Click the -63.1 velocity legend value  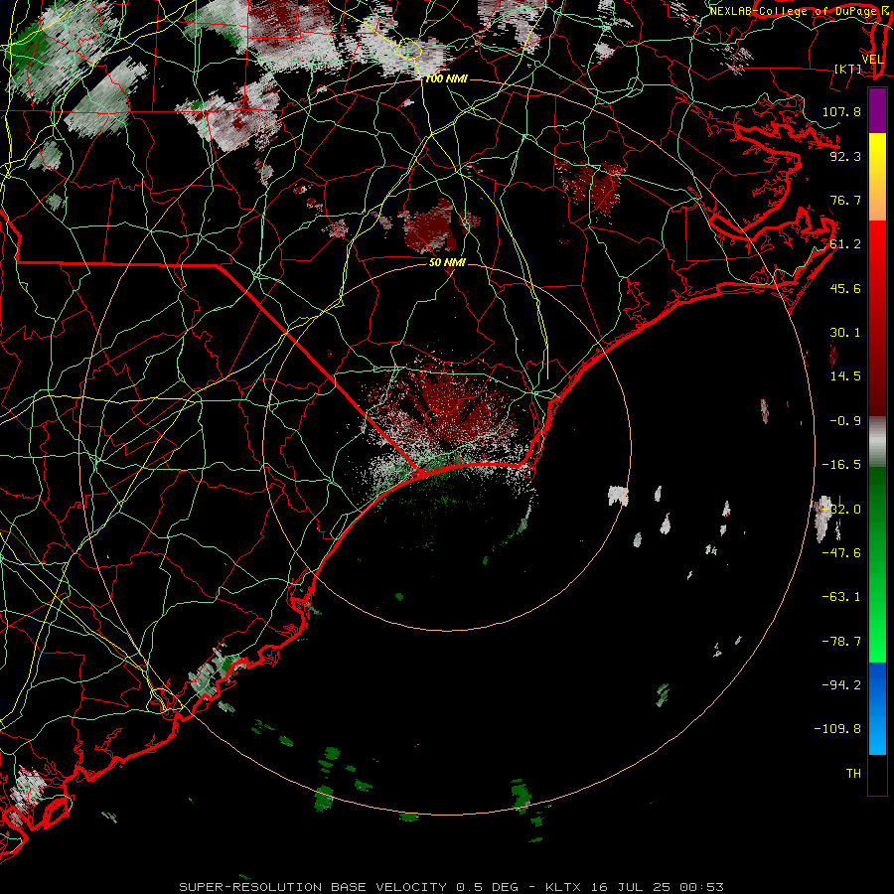pos(841,597)
